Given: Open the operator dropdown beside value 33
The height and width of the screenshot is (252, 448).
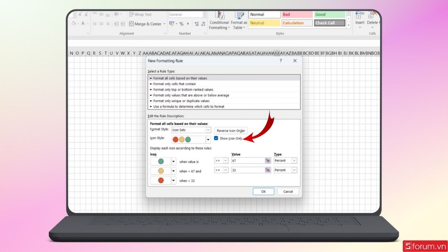Looking at the screenshot, I should 221,170.
